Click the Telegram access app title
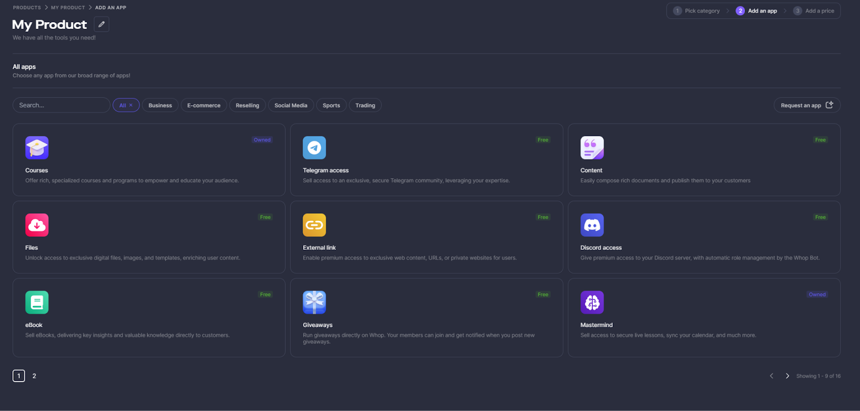 coord(326,170)
